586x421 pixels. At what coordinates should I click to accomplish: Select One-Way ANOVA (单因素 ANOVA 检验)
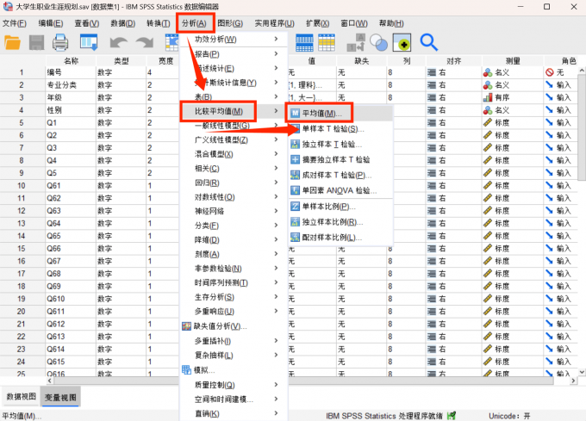click(x=340, y=190)
